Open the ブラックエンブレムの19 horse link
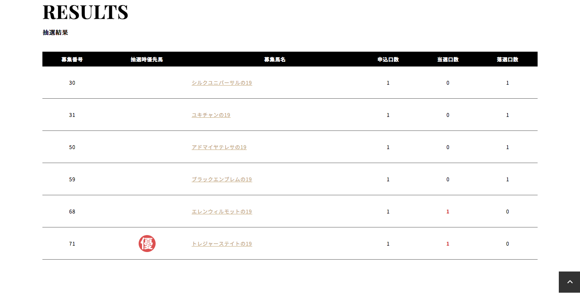Viewport: 580px width, 302px height. point(222,180)
